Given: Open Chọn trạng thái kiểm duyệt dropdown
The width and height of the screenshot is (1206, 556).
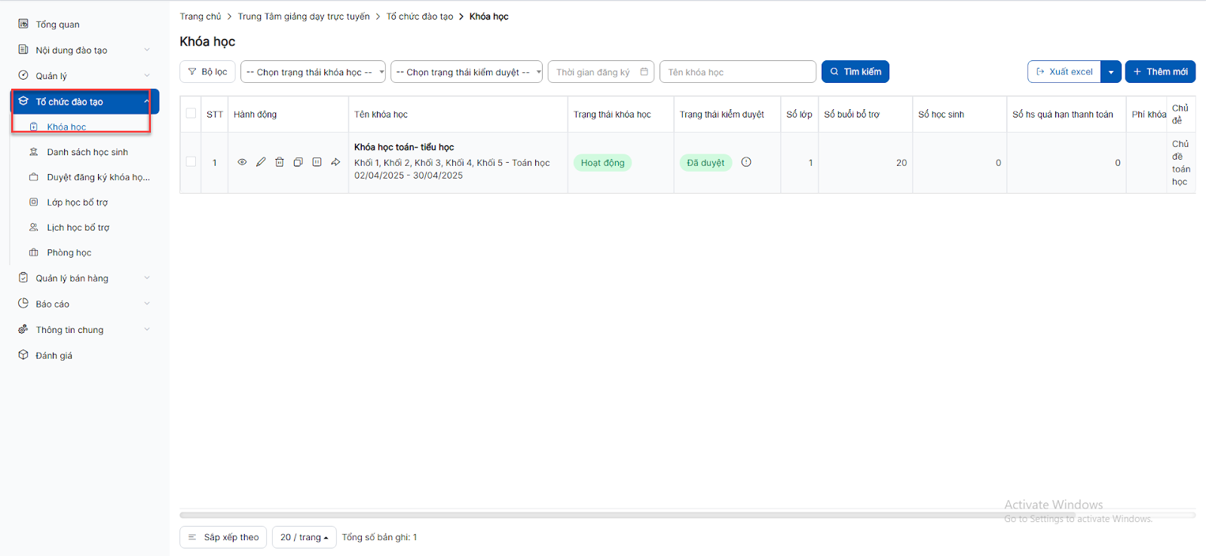Looking at the screenshot, I should tap(467, 72).
